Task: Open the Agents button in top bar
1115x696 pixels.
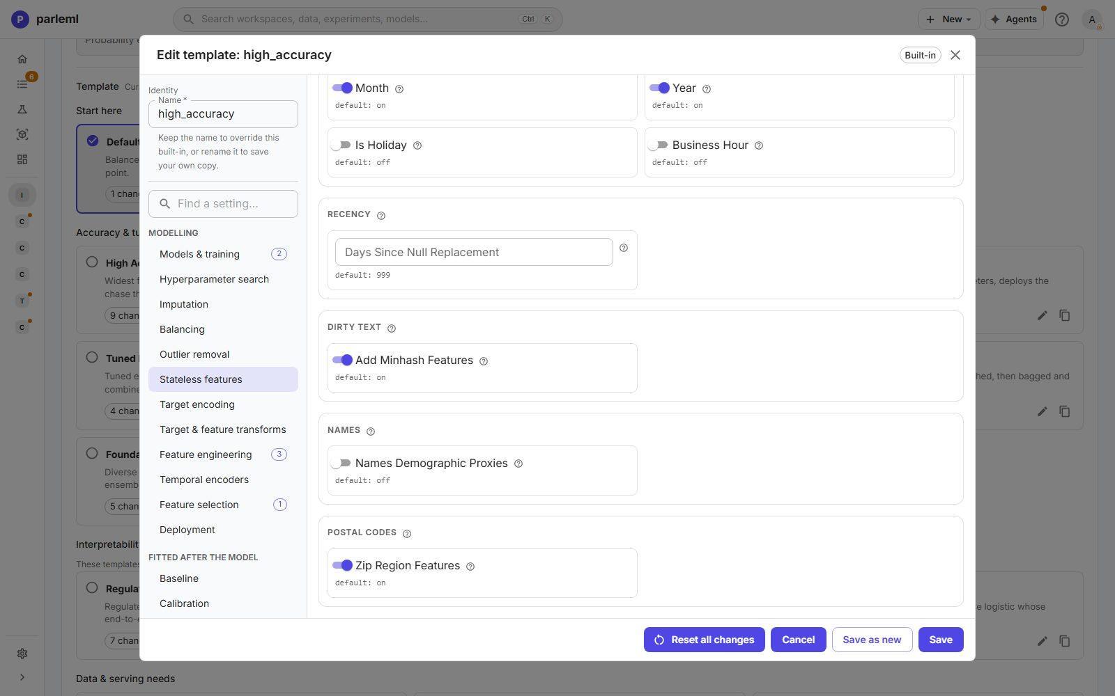Action: (1014, 19)
